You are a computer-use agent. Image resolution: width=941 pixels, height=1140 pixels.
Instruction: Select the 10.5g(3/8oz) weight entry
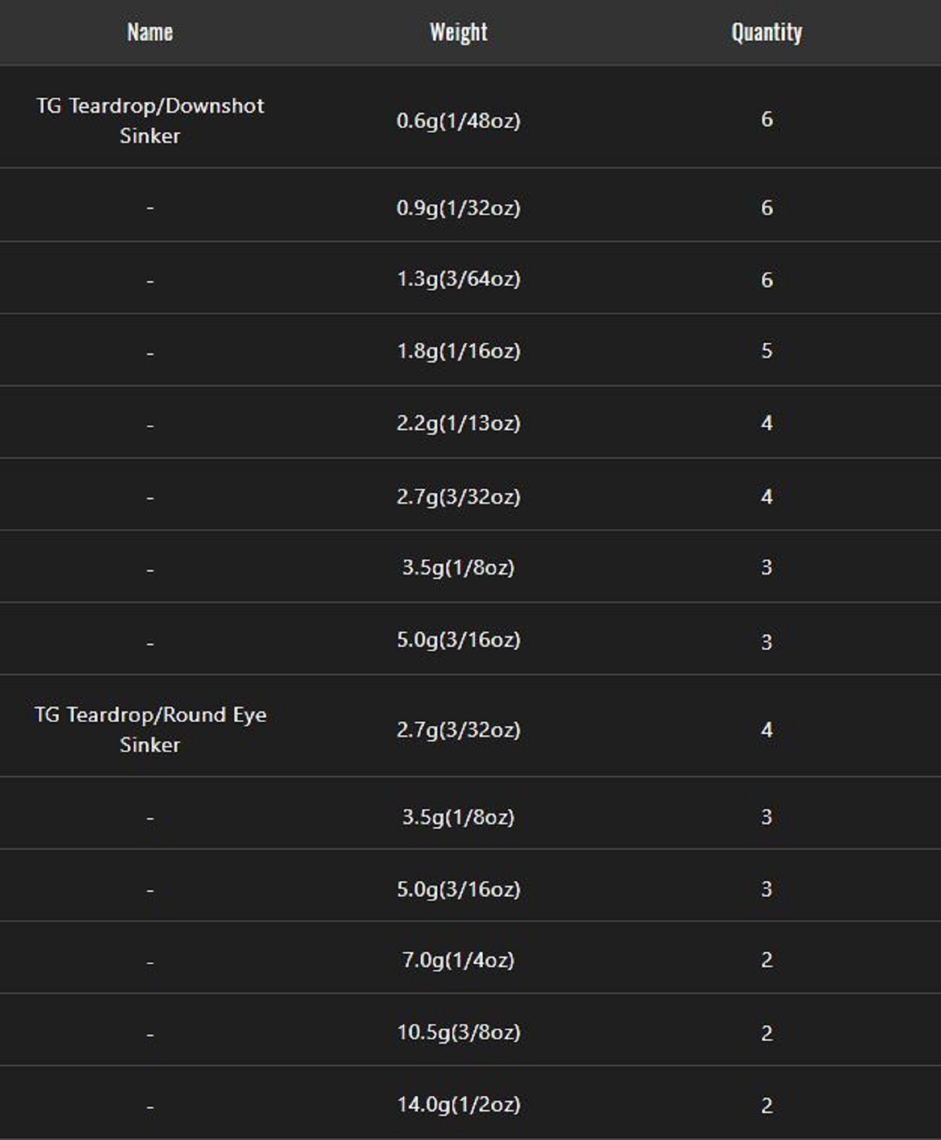[x=458, y=1032]
